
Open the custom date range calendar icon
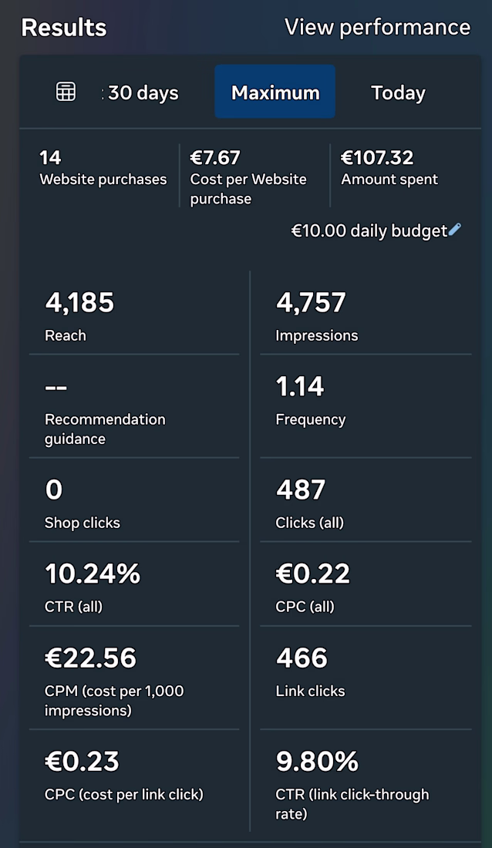click(x=66, y=92)
